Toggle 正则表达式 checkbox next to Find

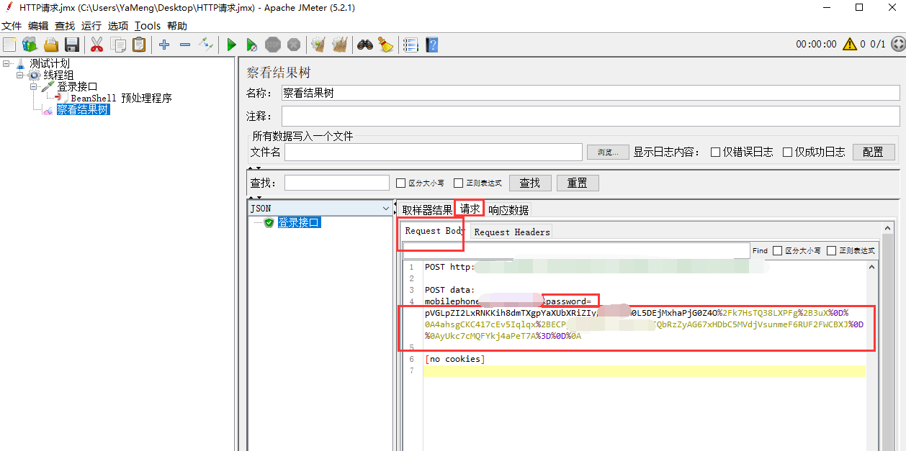831,250
